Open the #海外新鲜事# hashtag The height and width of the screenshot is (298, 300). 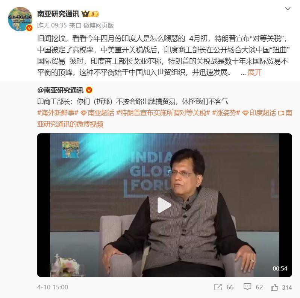(58, 113)
